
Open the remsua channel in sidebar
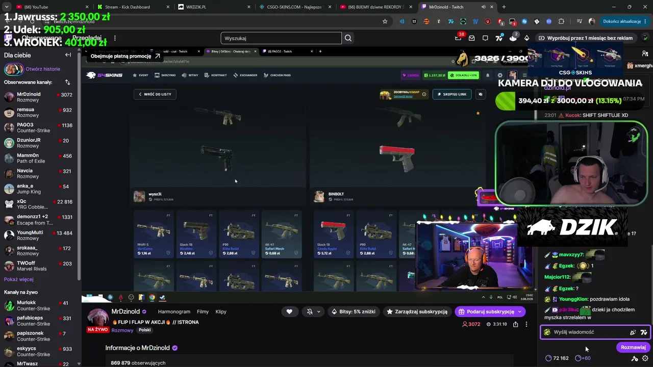coord(40,112)
